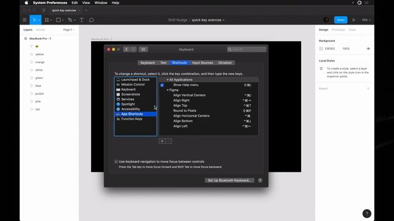
Task: Switch to the Assets tab
Action: click(41, 30)
